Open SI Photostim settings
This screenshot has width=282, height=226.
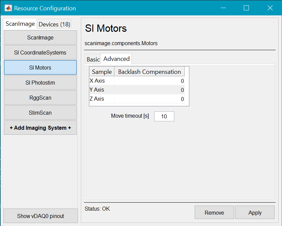coord(40,83)
